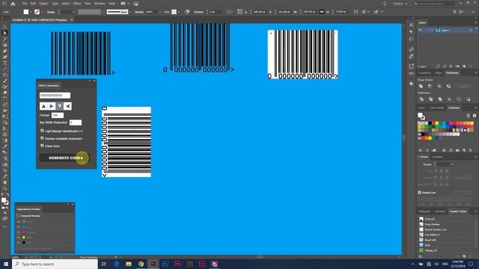This screenshot has height=269, width=479.
Task: Toggle Yellow plate eye in Separations Preview
Action: tap(19, 238)
